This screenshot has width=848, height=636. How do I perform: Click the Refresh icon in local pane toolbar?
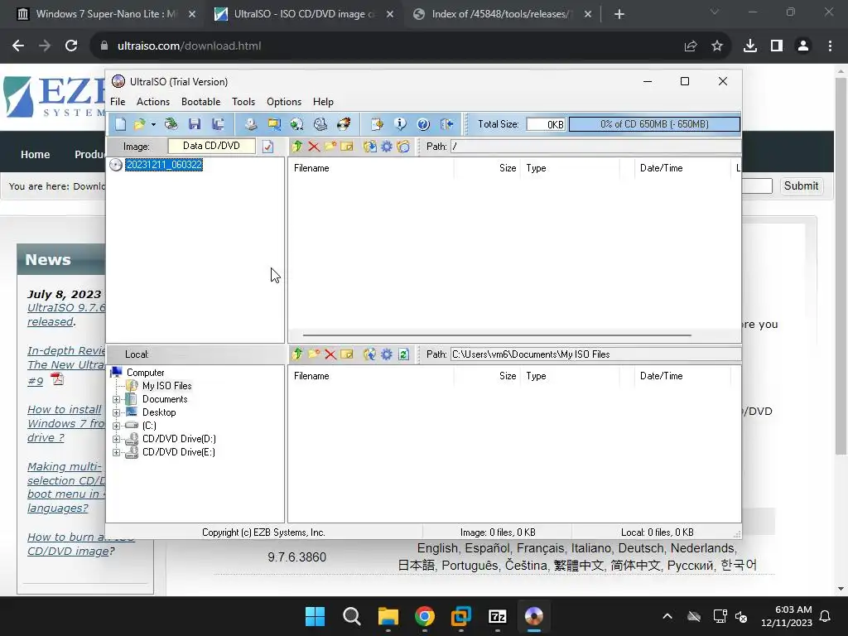[x=403, y=354]
